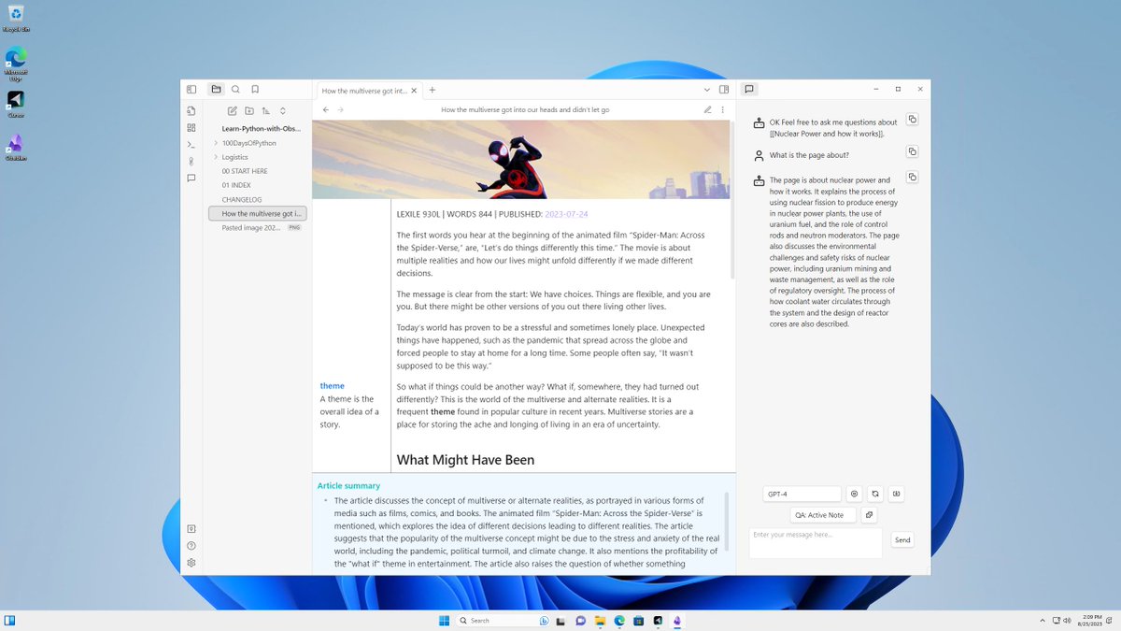Focus the chat message input box
The width and height of the screenshot is (1121, 631).
click(816, 543)
